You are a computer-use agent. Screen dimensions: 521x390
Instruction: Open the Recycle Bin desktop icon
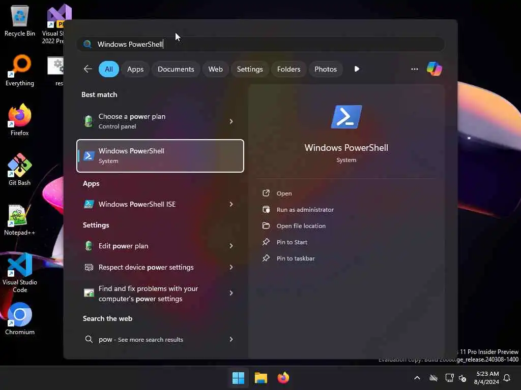(x=20, y=20)
